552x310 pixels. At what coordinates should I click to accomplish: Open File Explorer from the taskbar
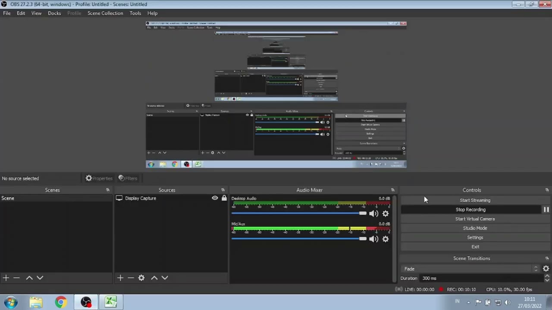click(x=36, y=302)
